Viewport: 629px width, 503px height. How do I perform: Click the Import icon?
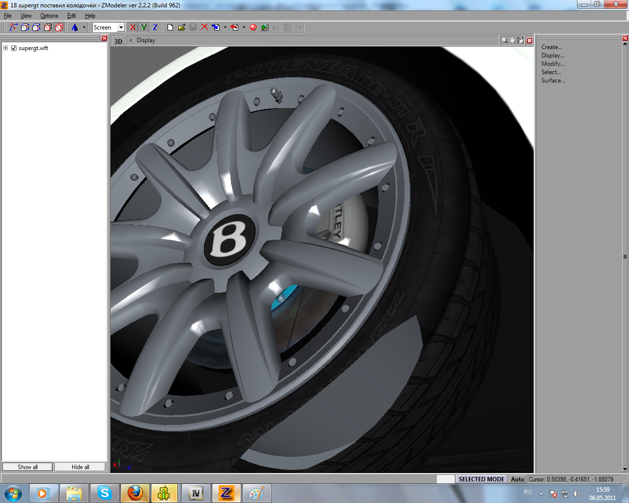[216, 28]
